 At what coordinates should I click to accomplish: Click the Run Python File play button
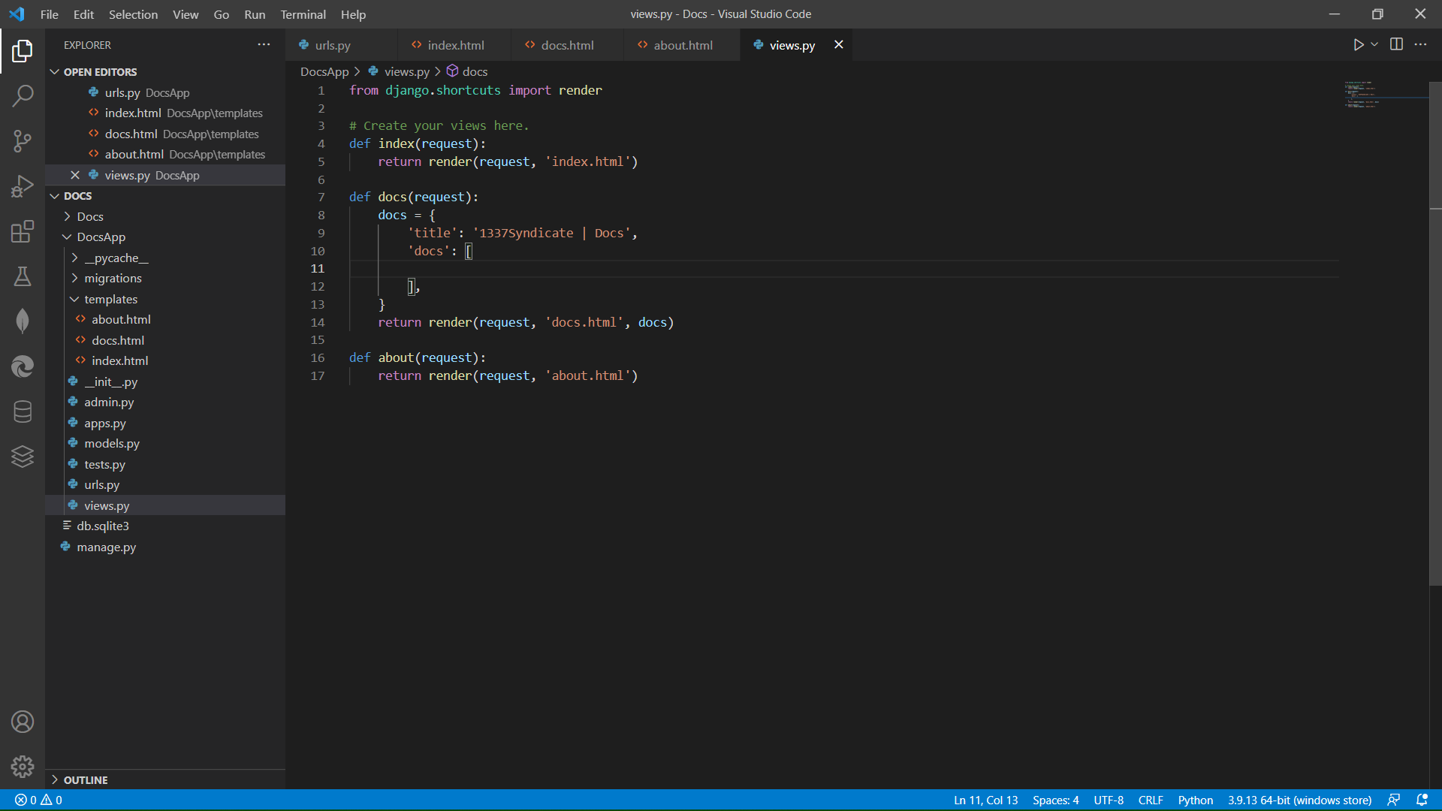pyautogui.click(x=1358, y=45)
